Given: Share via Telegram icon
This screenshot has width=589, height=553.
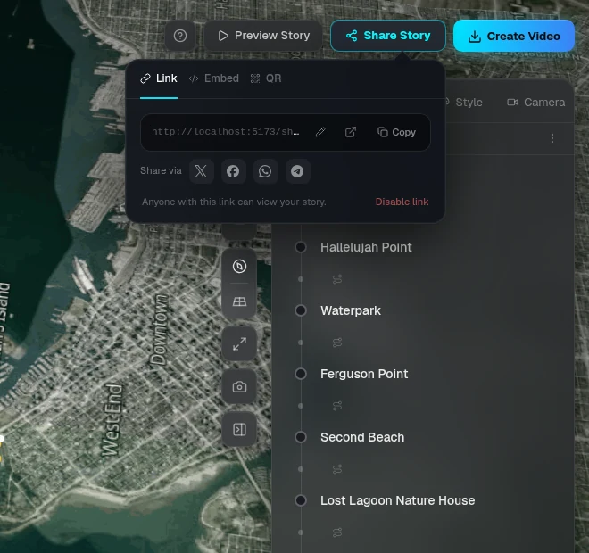Looking at the screenshot, I should [297, 171].
